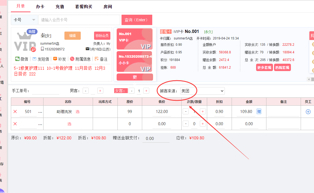Screen dimensions: 314x193
Task: Increase quantity in the empty second row
Action: [203, 124]
